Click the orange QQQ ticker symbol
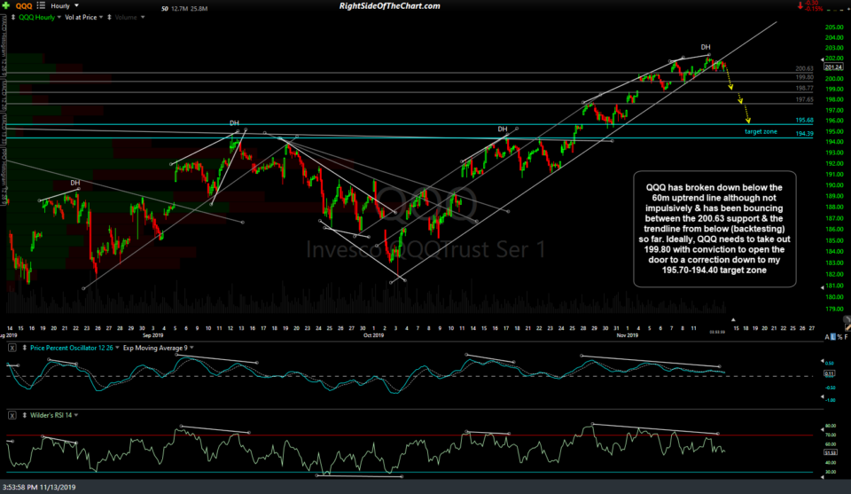Viewport: 851px width, 494px height. tap(24, 6)
